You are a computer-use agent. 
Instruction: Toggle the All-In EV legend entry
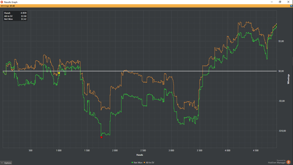coord(149,162)
